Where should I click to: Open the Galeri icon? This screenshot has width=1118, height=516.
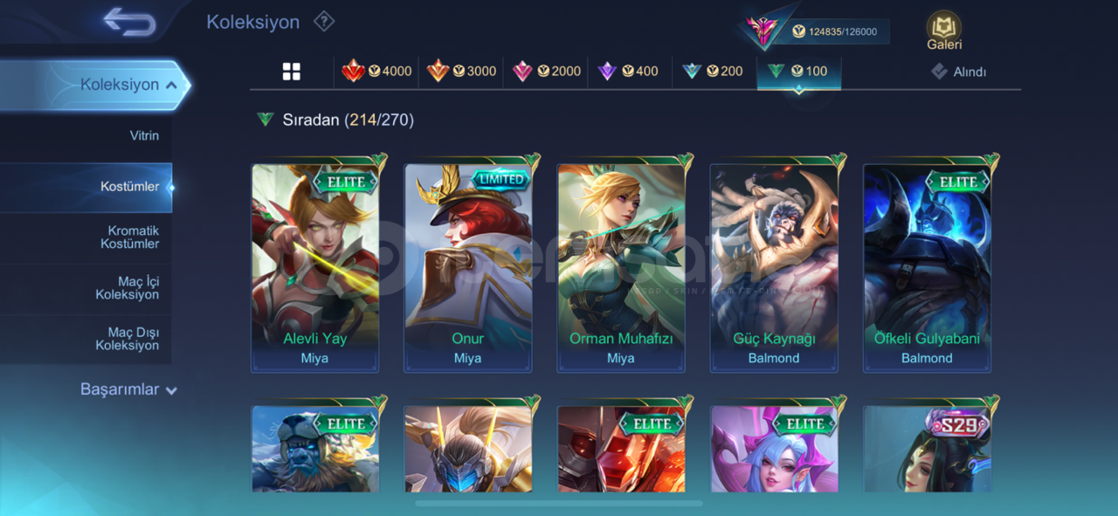pos(944,31)
